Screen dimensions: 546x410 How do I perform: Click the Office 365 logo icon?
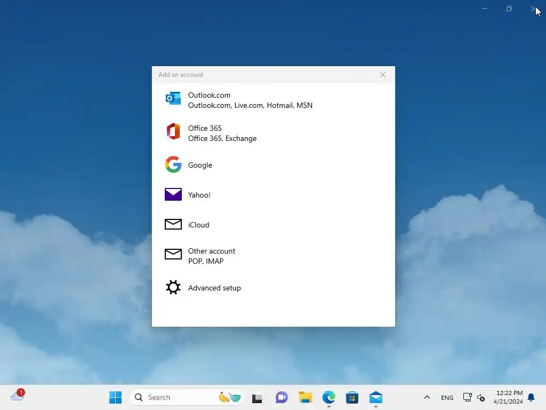(173, 131)
